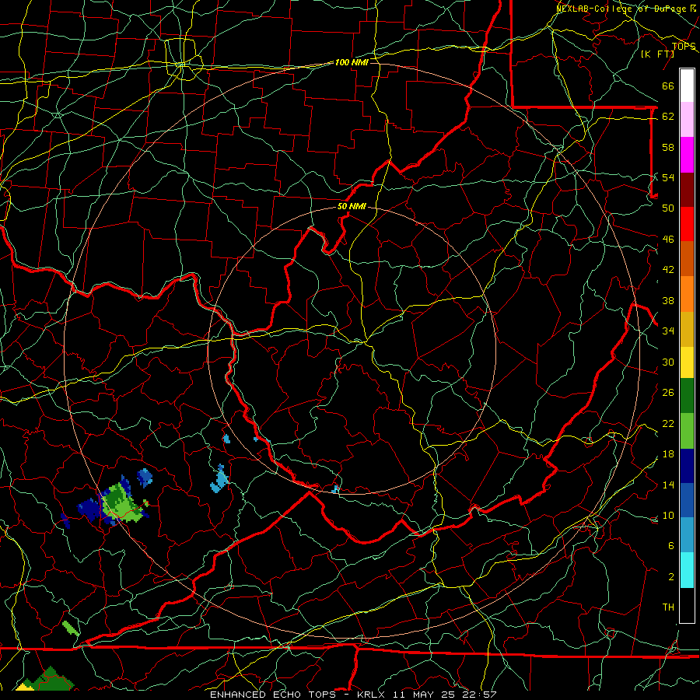Image resolution: width=700 pixels, height=700 pixels.
Task: Choose the navy blue legend swatch
Action: click(x=687, y=466)
